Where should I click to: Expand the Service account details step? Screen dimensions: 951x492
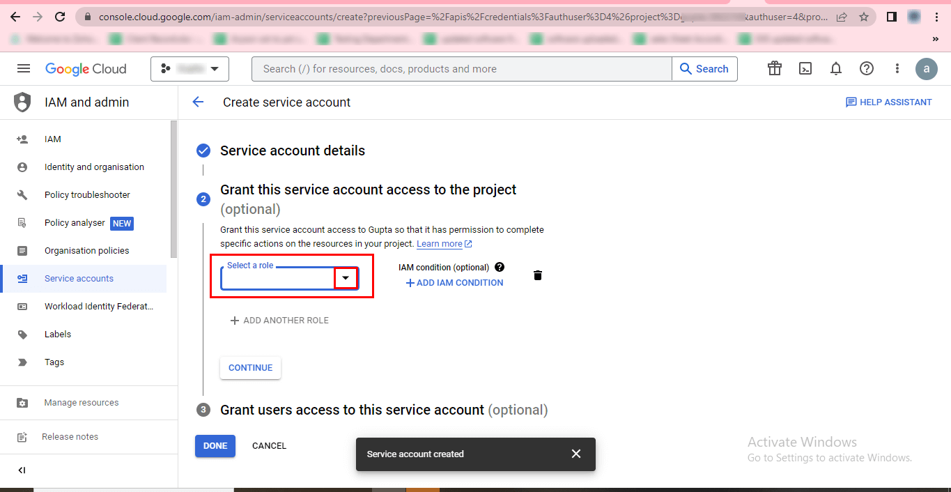point(293,151)
